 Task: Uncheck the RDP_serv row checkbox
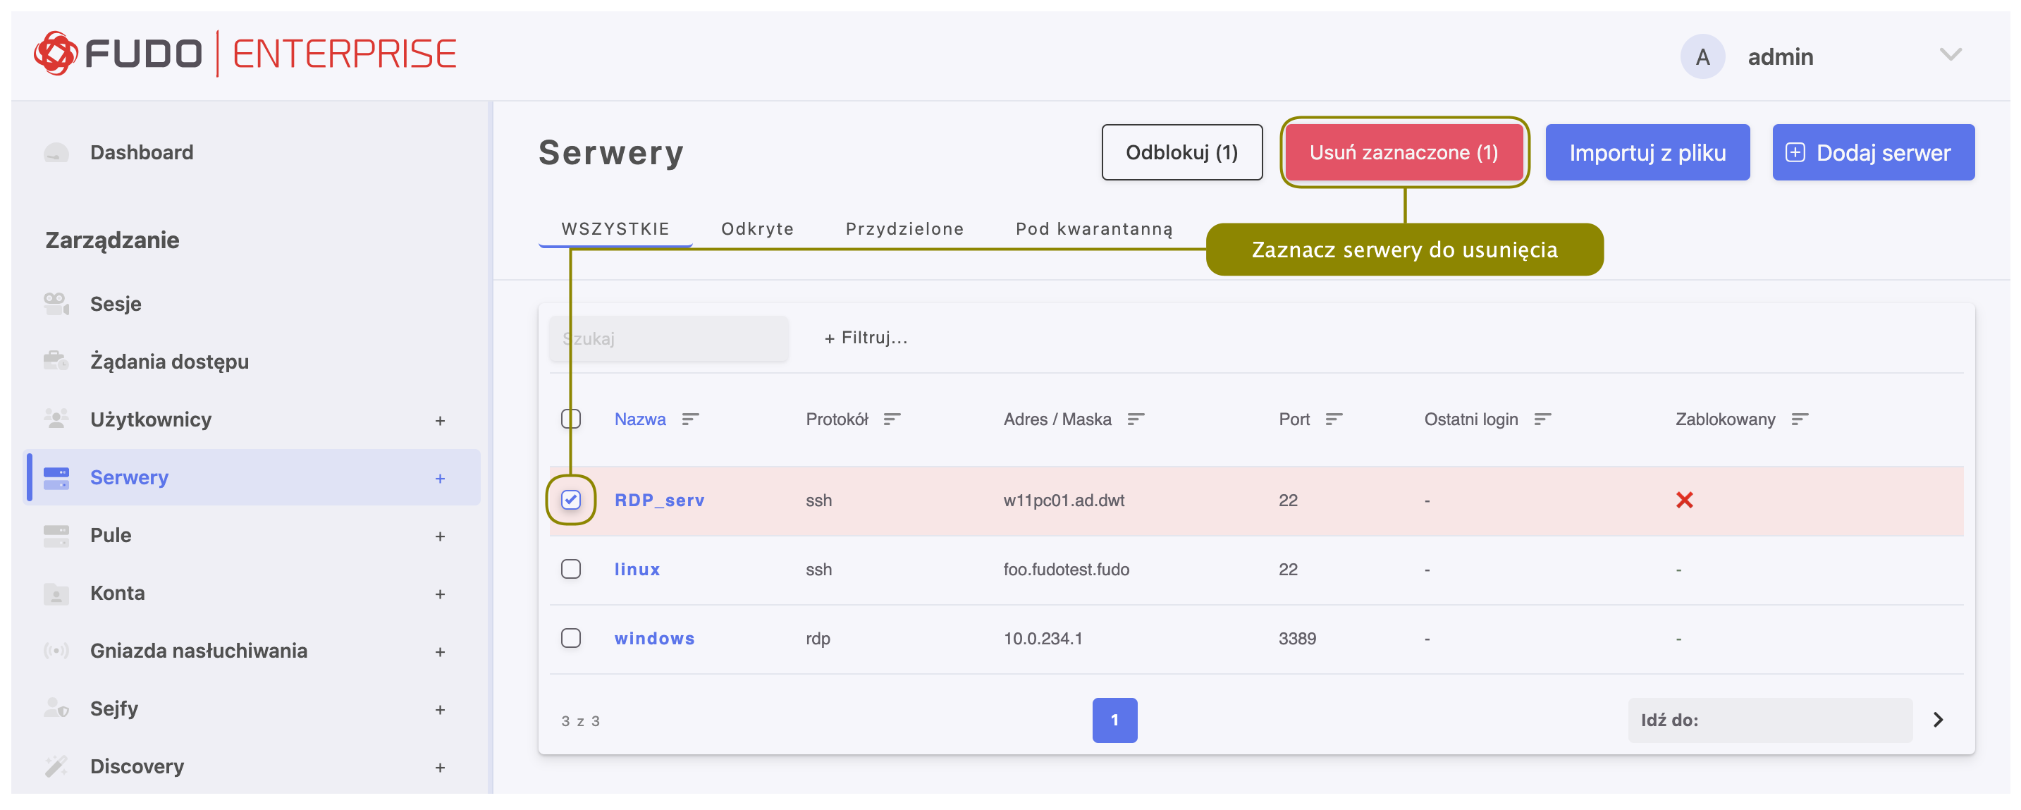click(x=570, y=500)
